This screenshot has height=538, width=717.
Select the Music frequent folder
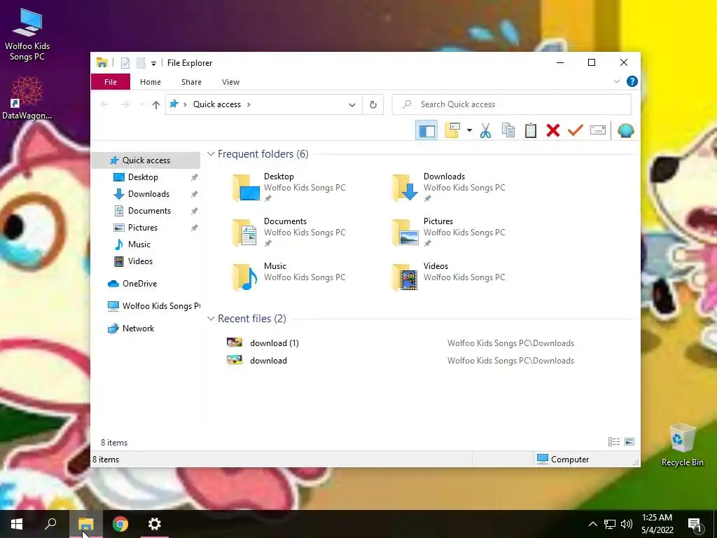tap(289, 277)
